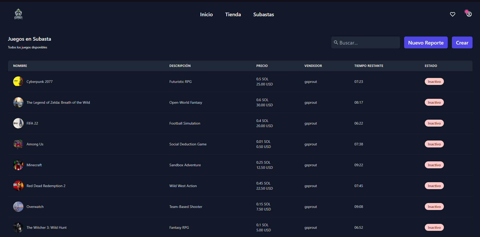Viewport: 480px width, 237px height.
Task: Select the Cyberpunk 2077 name text
Action: (x=39, y=82)
